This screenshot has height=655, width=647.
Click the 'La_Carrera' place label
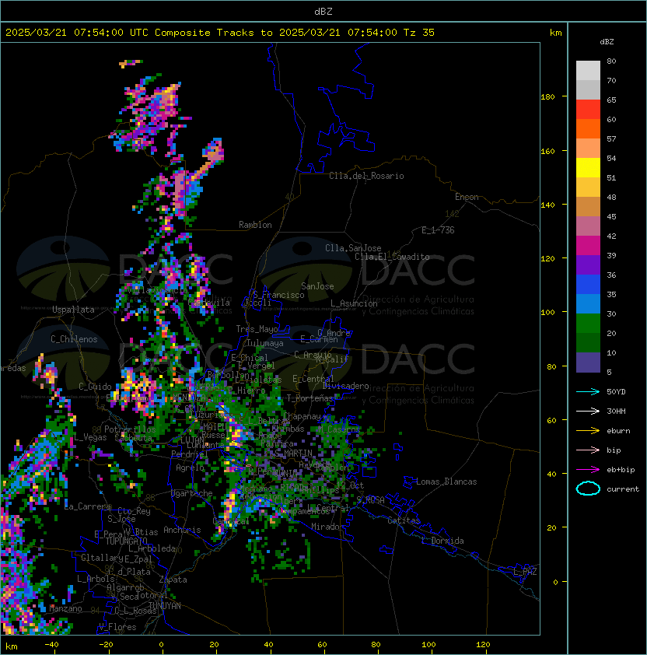[88, 506]
